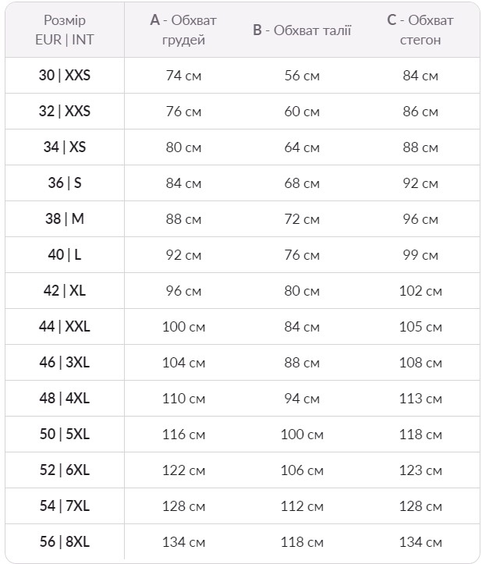Image resolution: width=482 pixels, height=564 pixels.
Task: Click the '52 | 6XL' size label
Action: (x=65, y=470)
